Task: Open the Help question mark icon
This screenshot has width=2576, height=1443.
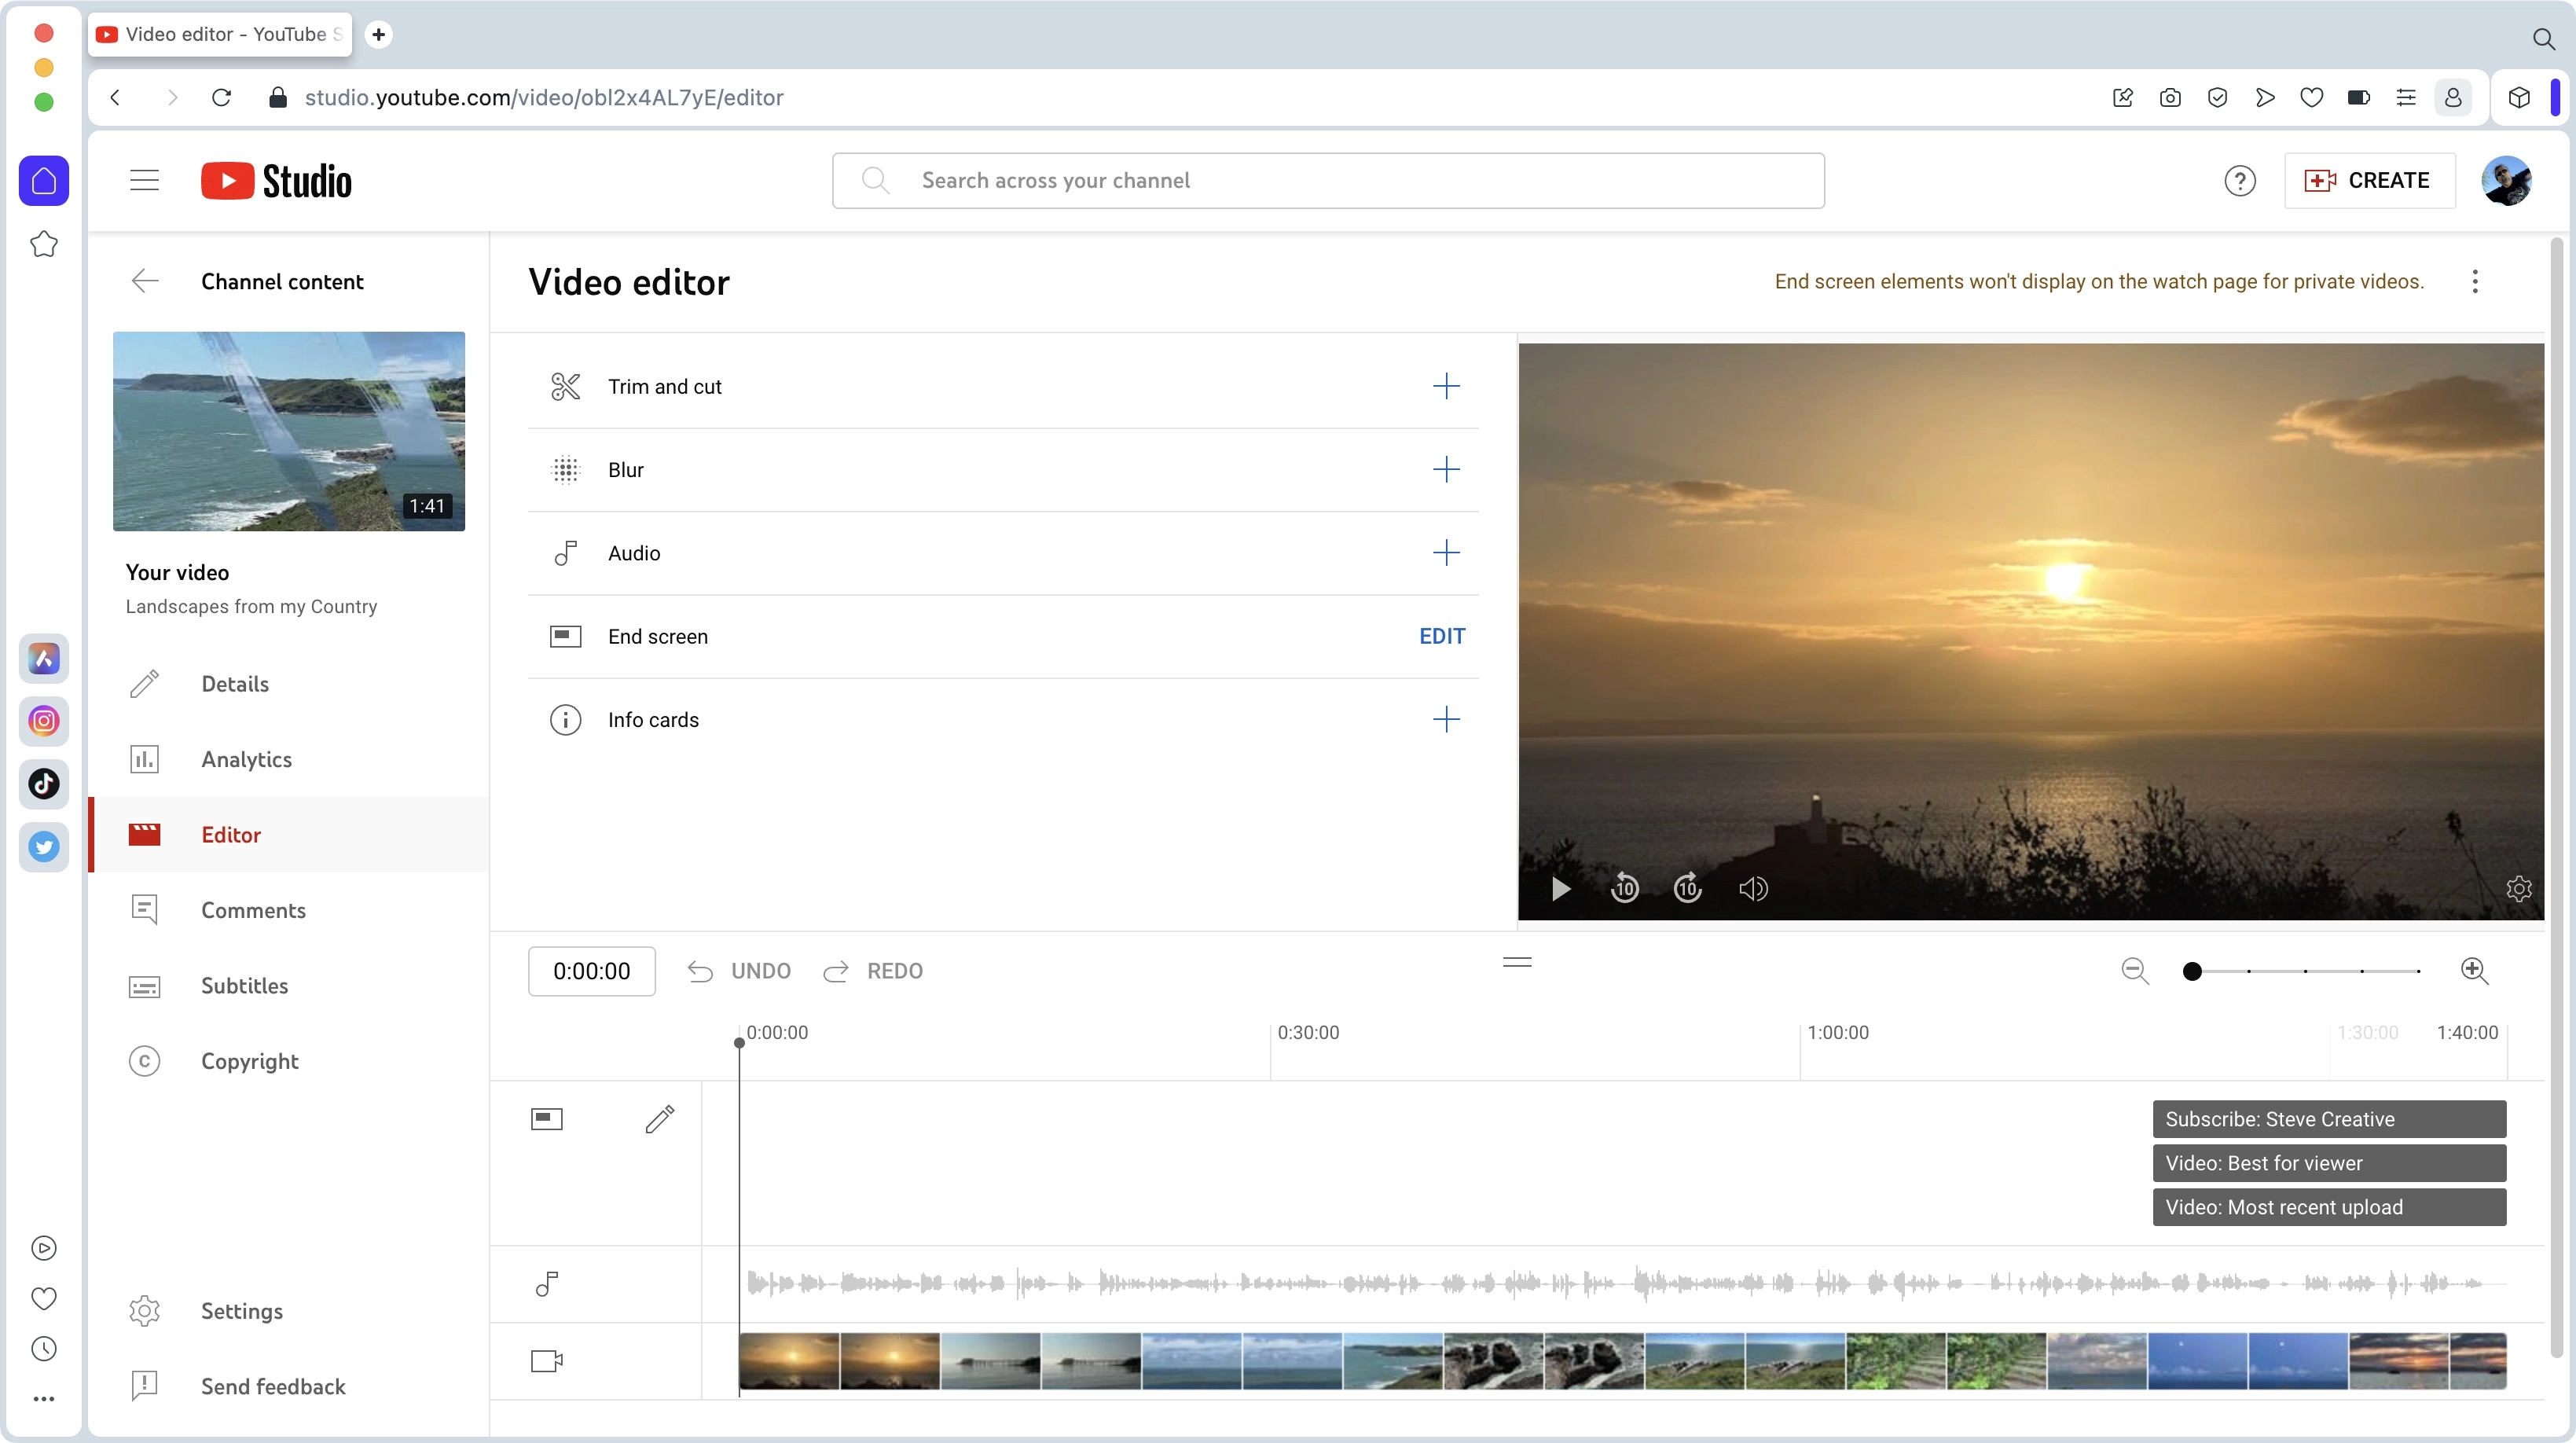Action: click(2239, 181)
